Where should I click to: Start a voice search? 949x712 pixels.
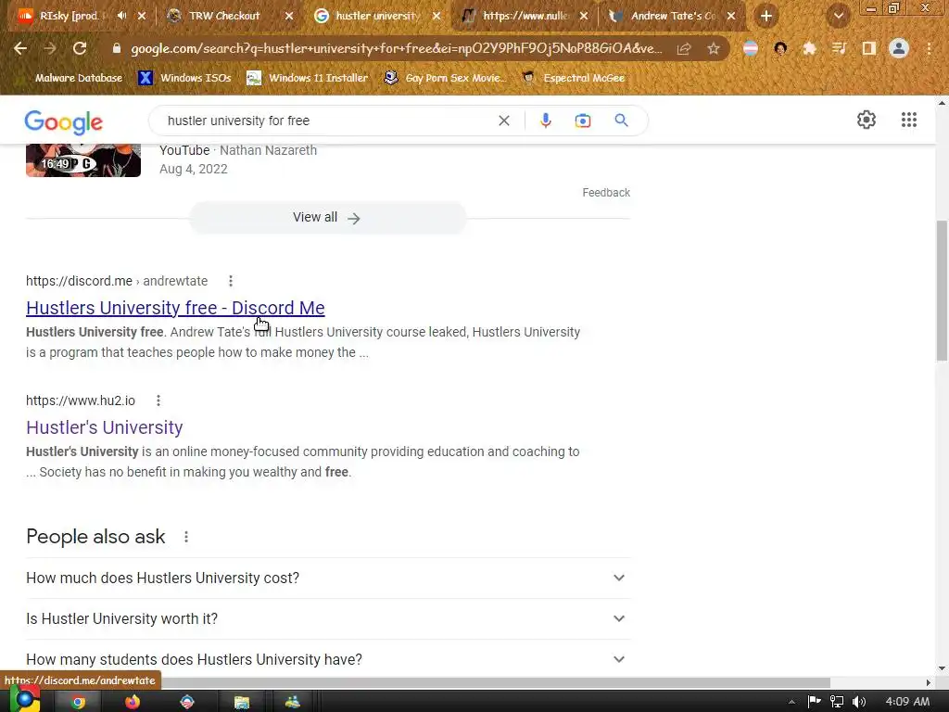[545, 121]
